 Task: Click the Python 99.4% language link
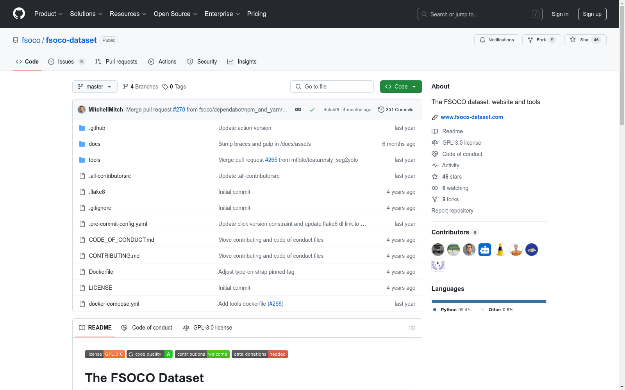452,310
